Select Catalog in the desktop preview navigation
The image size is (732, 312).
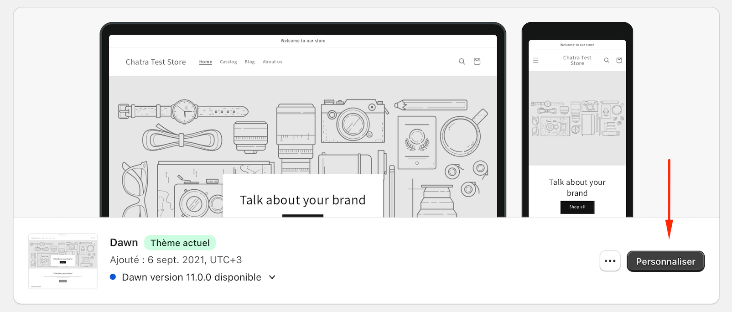pyautogui.click(x=228, y=62)
